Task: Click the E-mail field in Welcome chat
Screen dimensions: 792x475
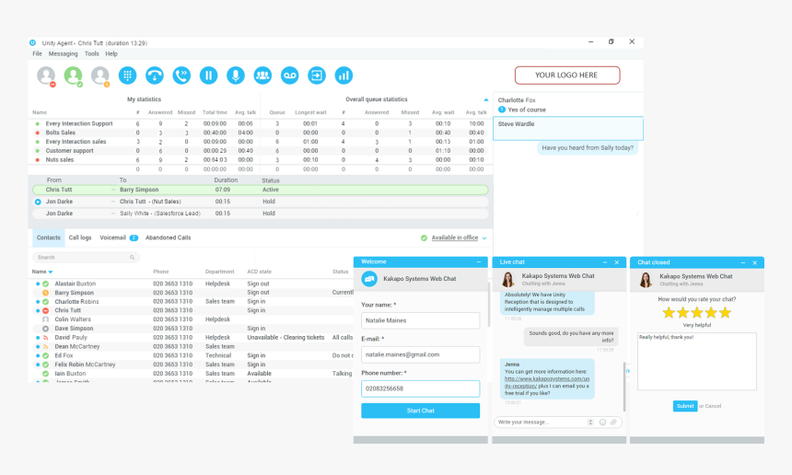Action: pos(420,354)
